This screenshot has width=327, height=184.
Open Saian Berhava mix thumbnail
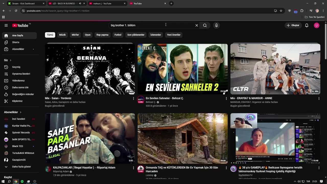[x=90, y=69]
